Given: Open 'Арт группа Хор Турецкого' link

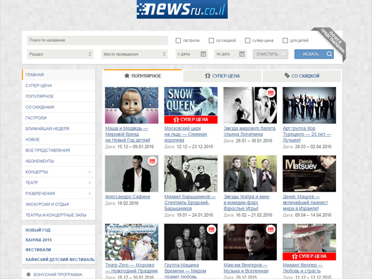Looking at the screenshot, I should 307,134.
